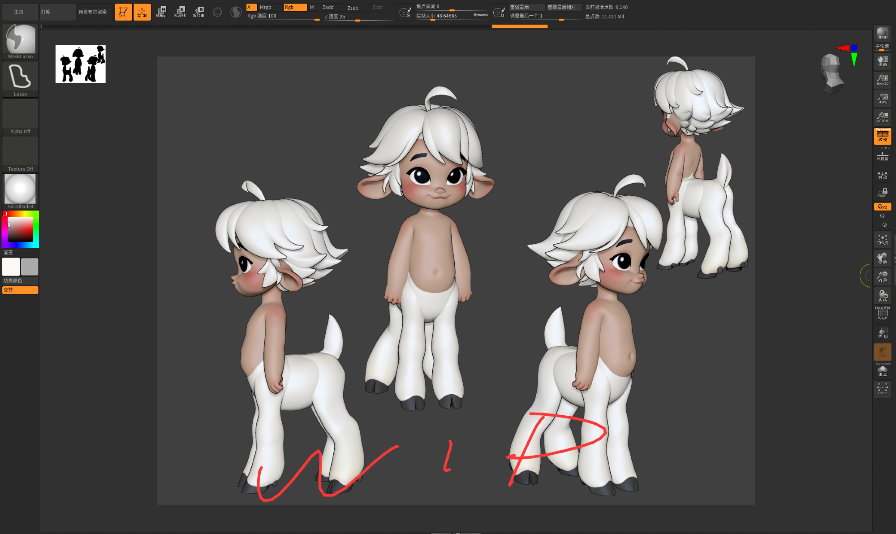The width and height of the screenshot is (896, 534).
Task: Toggle Dynamic perspective view
Action: 882,136
